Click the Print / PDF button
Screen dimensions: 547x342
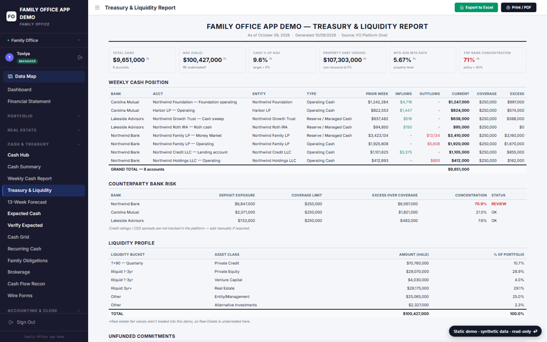click(x=518, y=7)
